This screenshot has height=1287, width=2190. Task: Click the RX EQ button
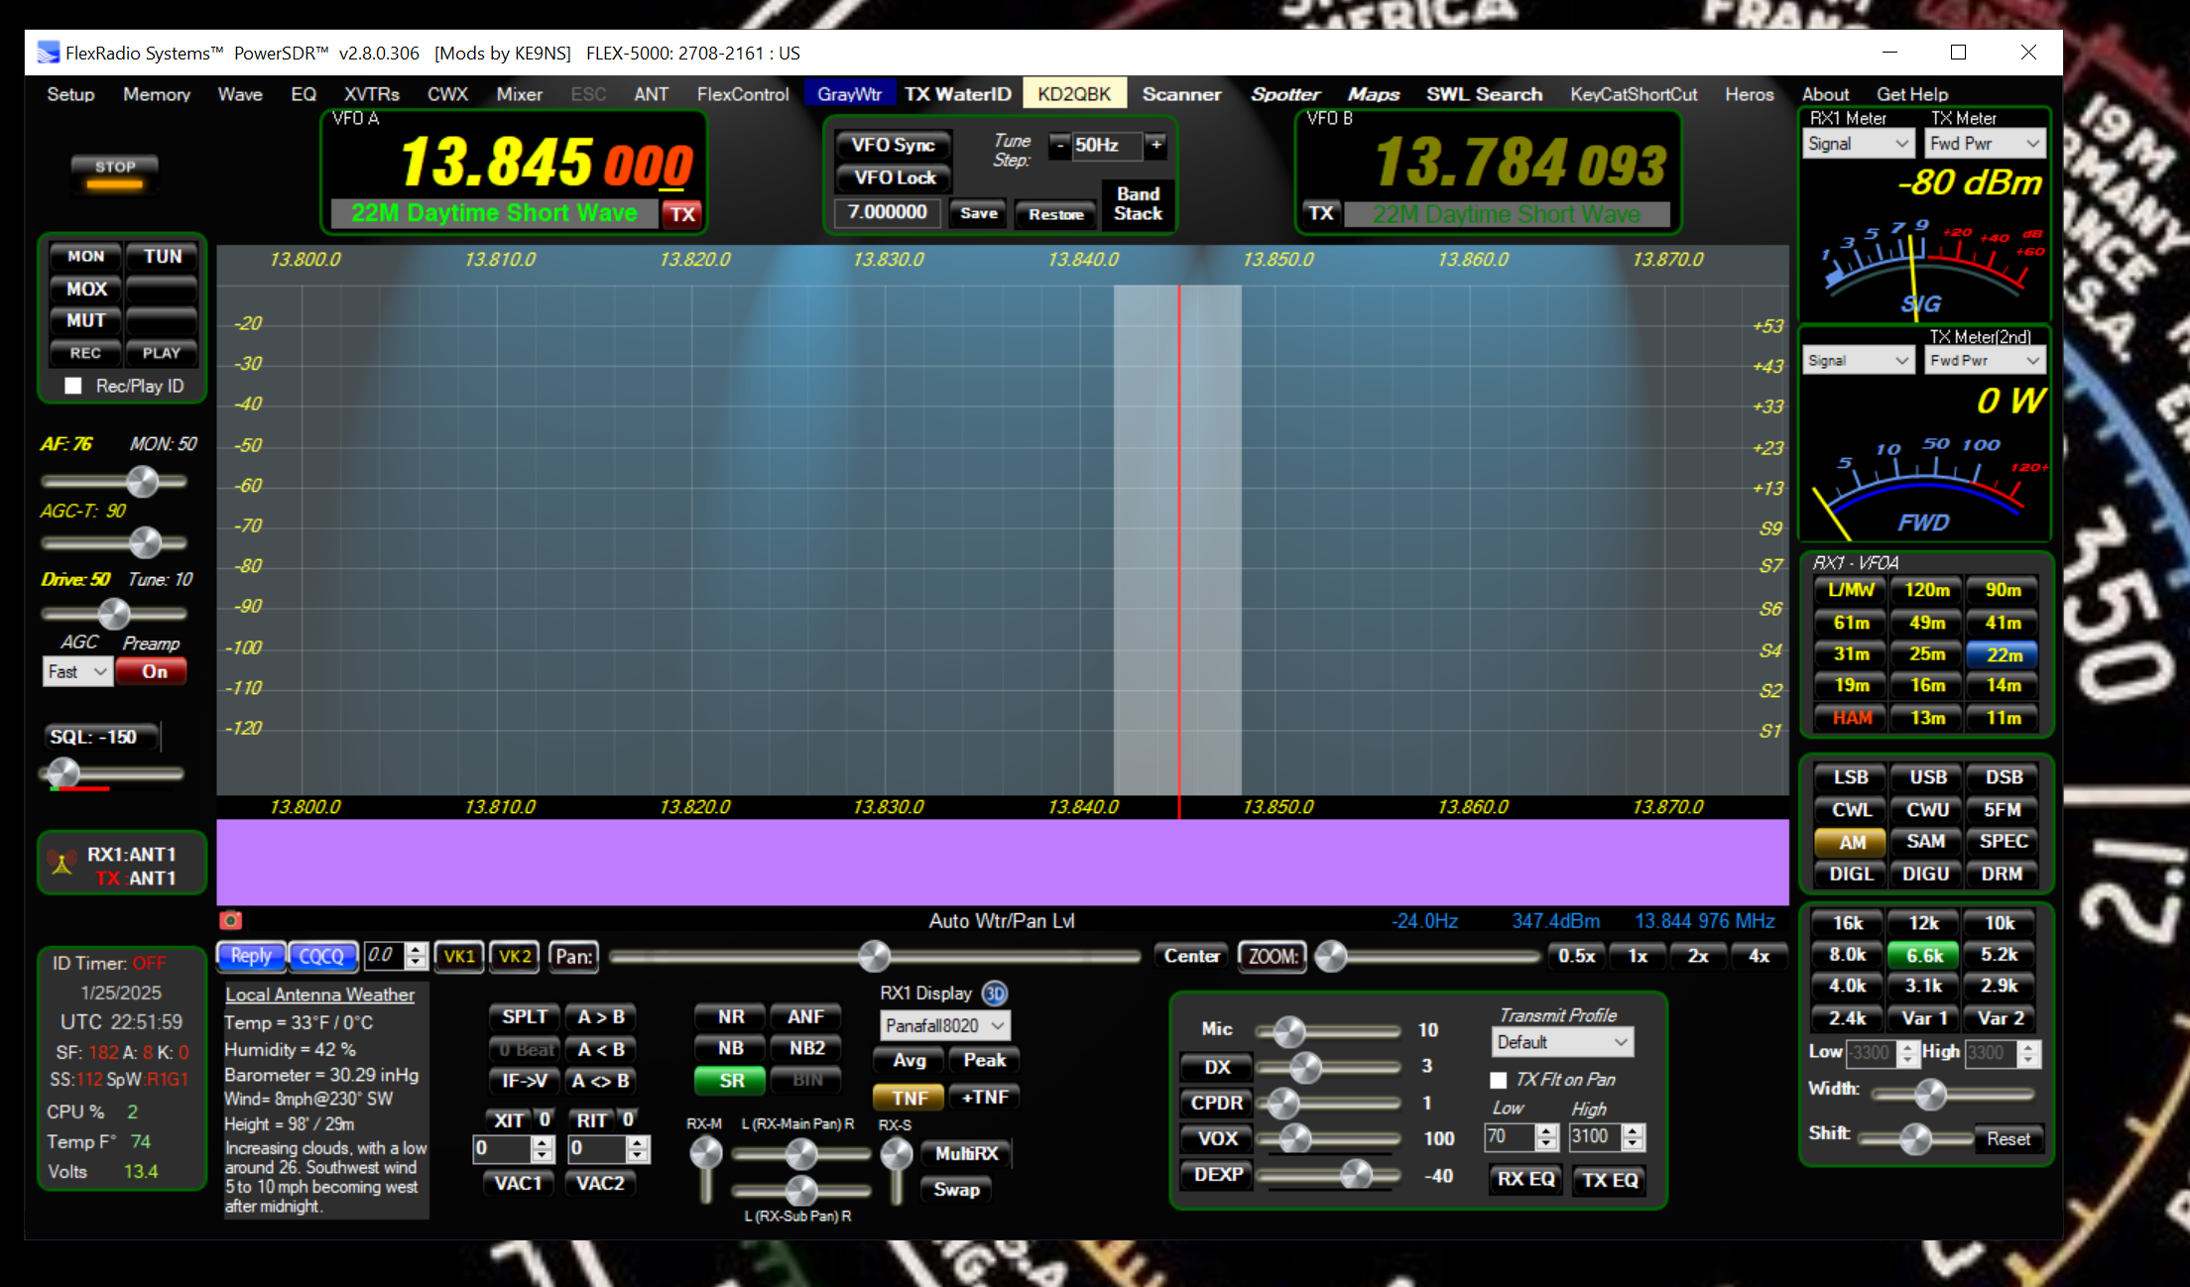(1525, 1179)
